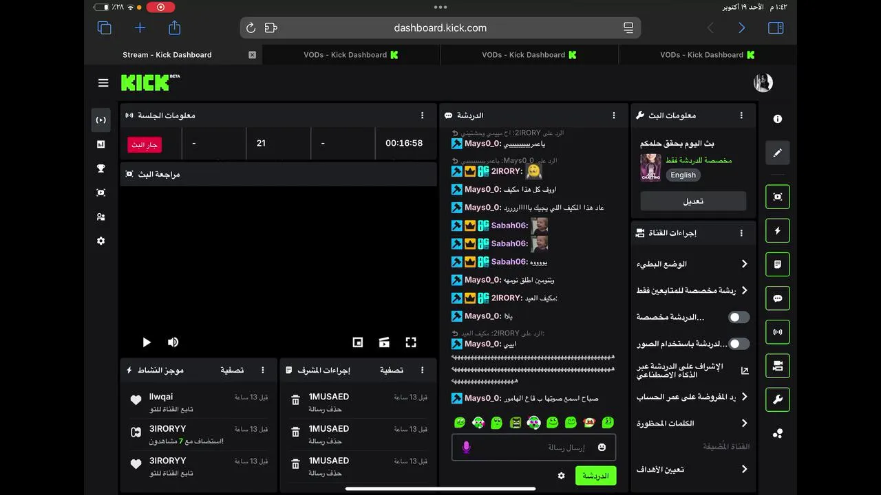The width and height of the screenshot is (881, 495).
Task: Toggle Safari sidebar icon at top right
Action: coord(776,27)
